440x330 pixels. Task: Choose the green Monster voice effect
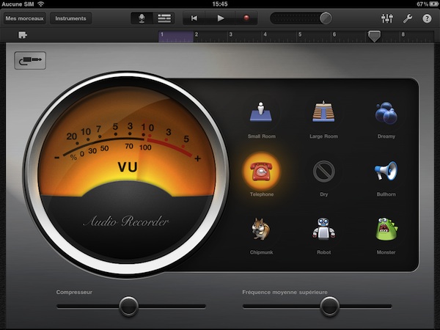pyautogui.click(x=386, y=229)
